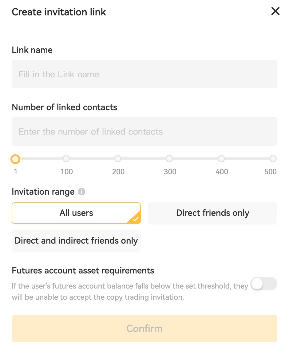The width and height of the screenshot is (289, 356).
Task: Set the contacts slider to the 200 stop
Action: coord(118,159)
